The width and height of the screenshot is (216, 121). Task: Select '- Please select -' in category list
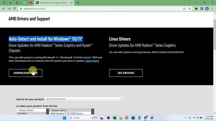click(x=31, y=110)
